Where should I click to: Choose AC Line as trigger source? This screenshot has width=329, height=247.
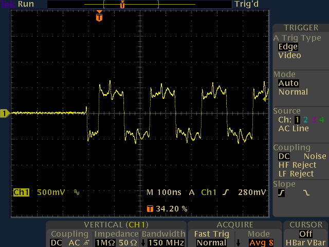(294, 129)
